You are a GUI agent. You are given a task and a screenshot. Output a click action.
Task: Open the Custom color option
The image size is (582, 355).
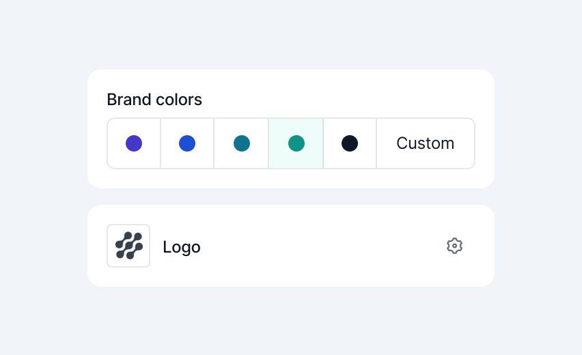coord(426,143)
